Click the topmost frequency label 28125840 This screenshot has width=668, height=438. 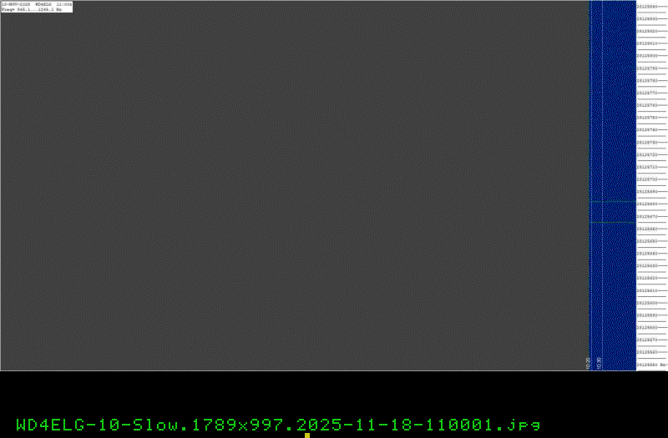click(x=647, y=7)
